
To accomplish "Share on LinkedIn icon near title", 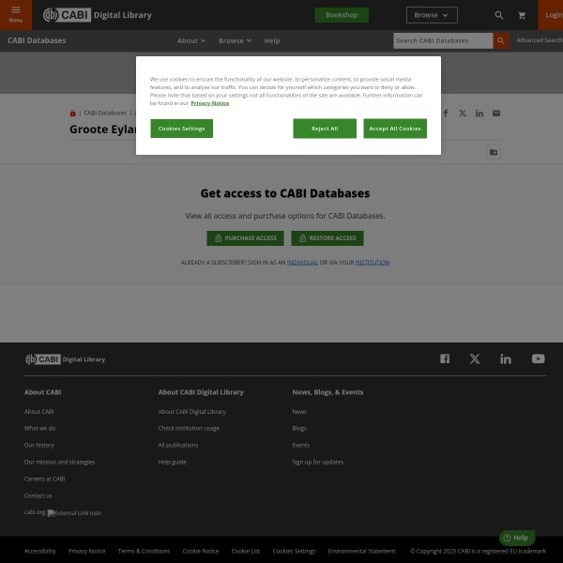I will click(479, 113).
